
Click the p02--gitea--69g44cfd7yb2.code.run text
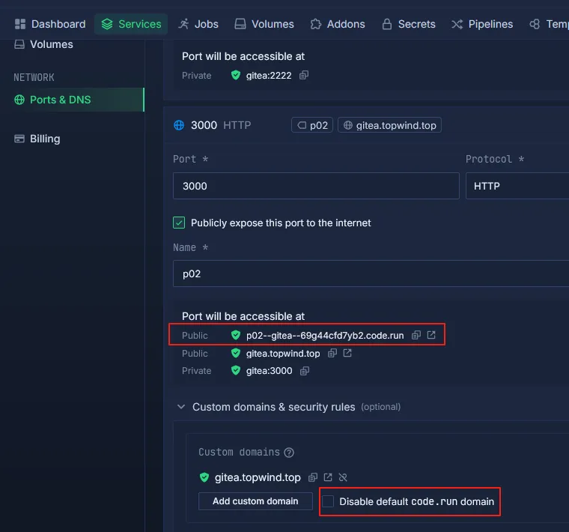pyautogui.click(x=325, y=335)
